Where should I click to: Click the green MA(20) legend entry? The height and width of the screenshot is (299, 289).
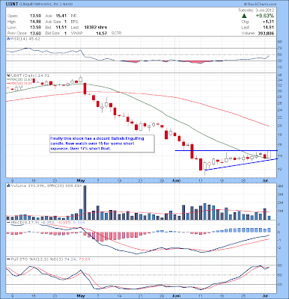click(19, 79)
